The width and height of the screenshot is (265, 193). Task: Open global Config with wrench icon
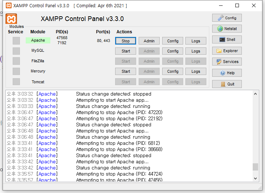[x=227, y=18]
